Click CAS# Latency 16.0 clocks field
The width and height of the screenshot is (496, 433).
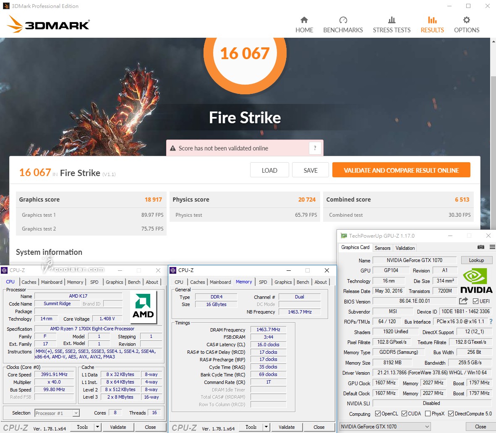coord(268,345)
